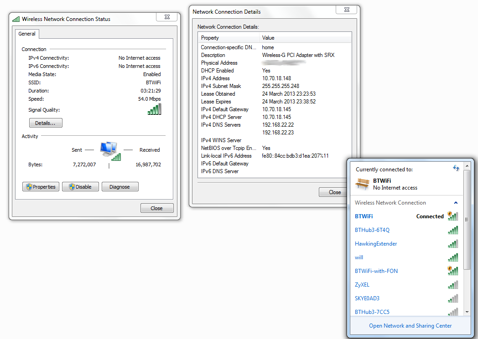Click the FON hotspot icon beside BTWiFi-with-FON
The image size is (478, 339).
[x=449, y=268]
